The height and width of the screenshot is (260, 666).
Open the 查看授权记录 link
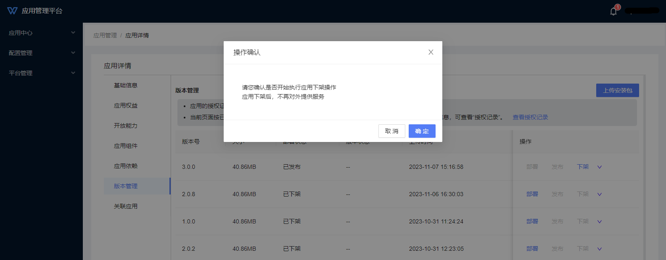tap(530, 117)
